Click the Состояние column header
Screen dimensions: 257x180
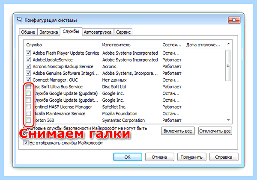point(172,44)
